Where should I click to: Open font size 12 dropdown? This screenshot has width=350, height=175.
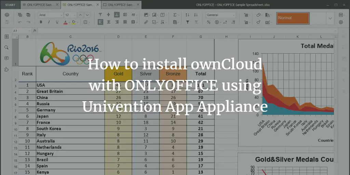click(x=70, y=15)
